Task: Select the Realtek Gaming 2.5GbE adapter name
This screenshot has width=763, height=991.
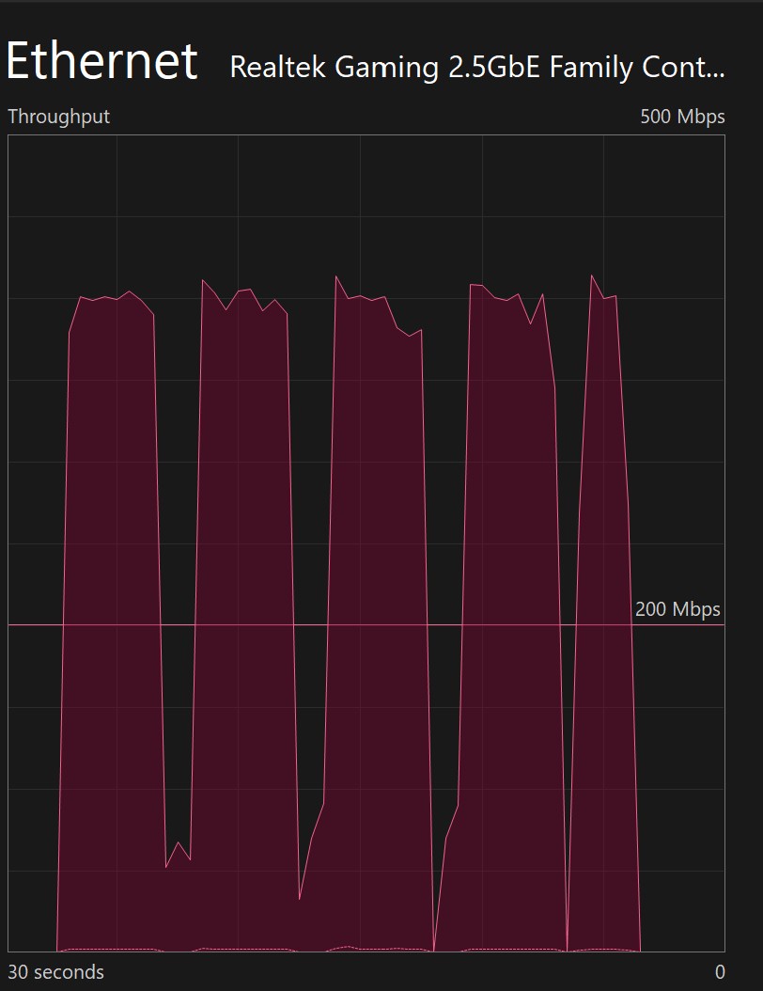Action: 476,68
